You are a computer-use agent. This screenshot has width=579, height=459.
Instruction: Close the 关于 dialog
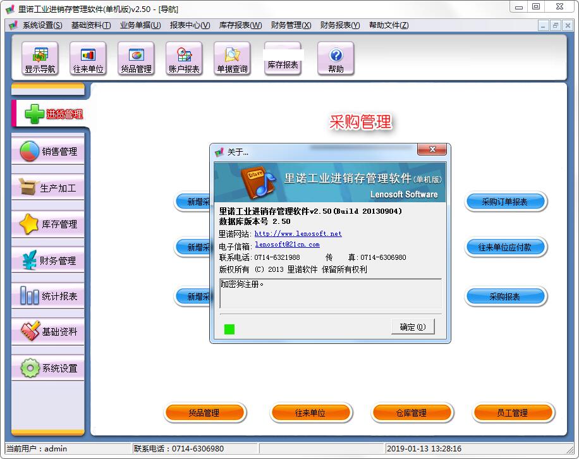[432, 149]
